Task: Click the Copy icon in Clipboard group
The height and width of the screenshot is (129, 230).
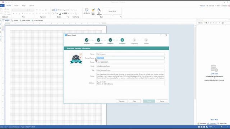Action: pos(5,12)
